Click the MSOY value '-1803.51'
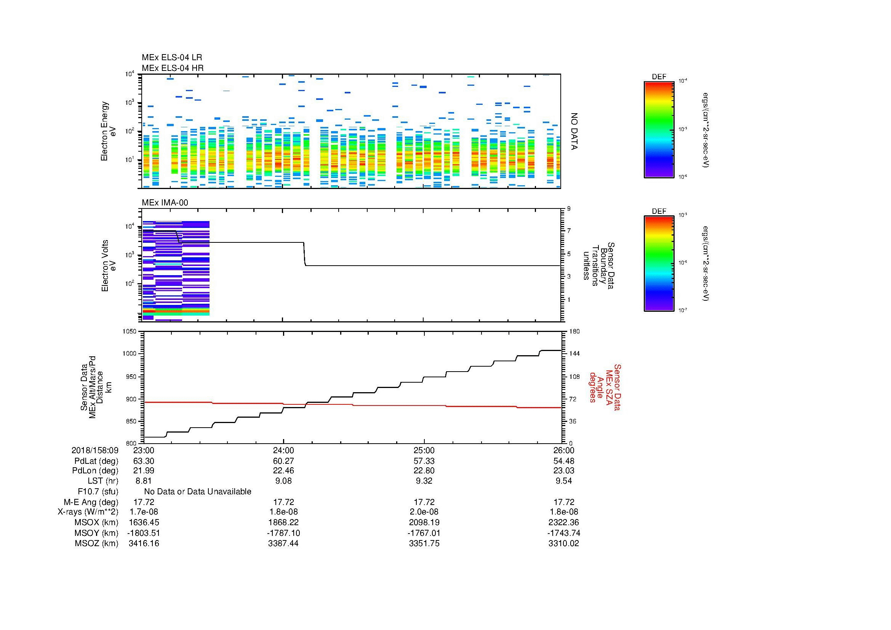891x630 pixels. point(144,533)
